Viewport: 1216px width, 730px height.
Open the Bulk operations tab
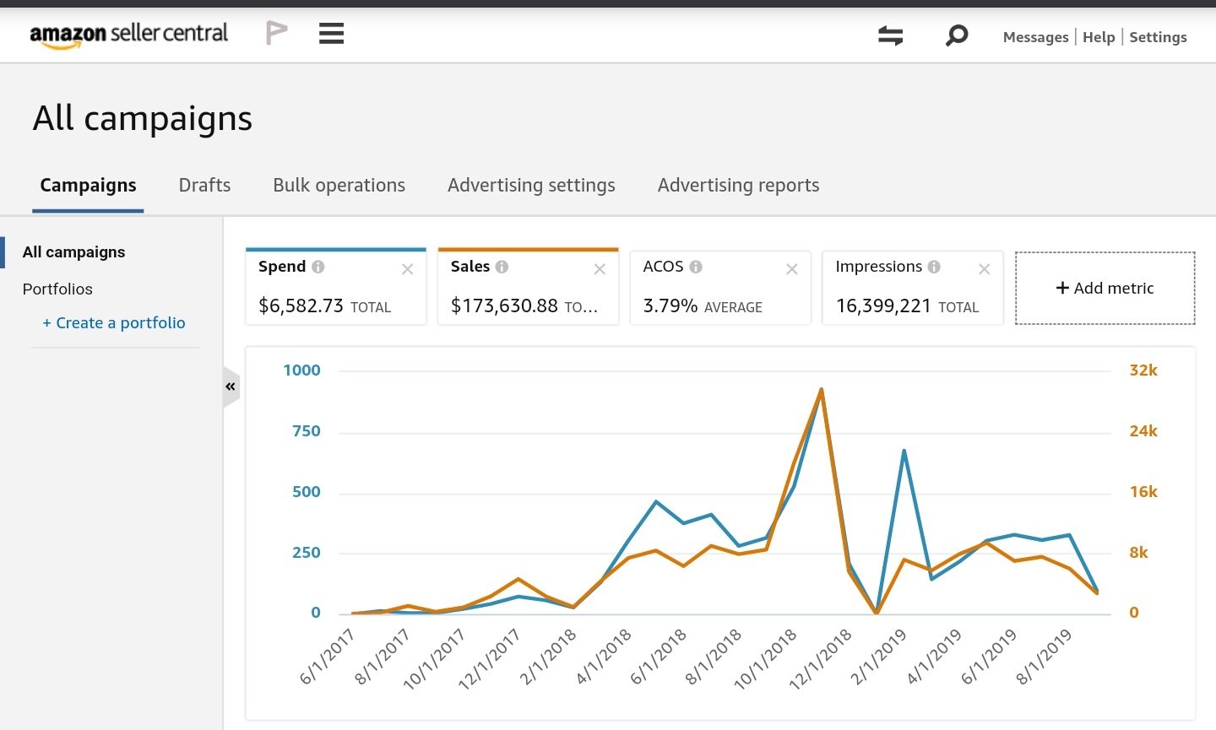click(339, 186)
